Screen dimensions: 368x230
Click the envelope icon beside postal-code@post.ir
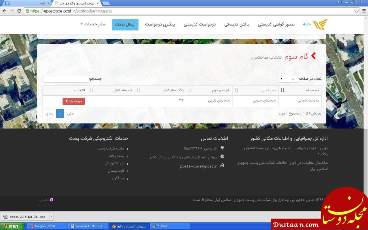(223, 165)
